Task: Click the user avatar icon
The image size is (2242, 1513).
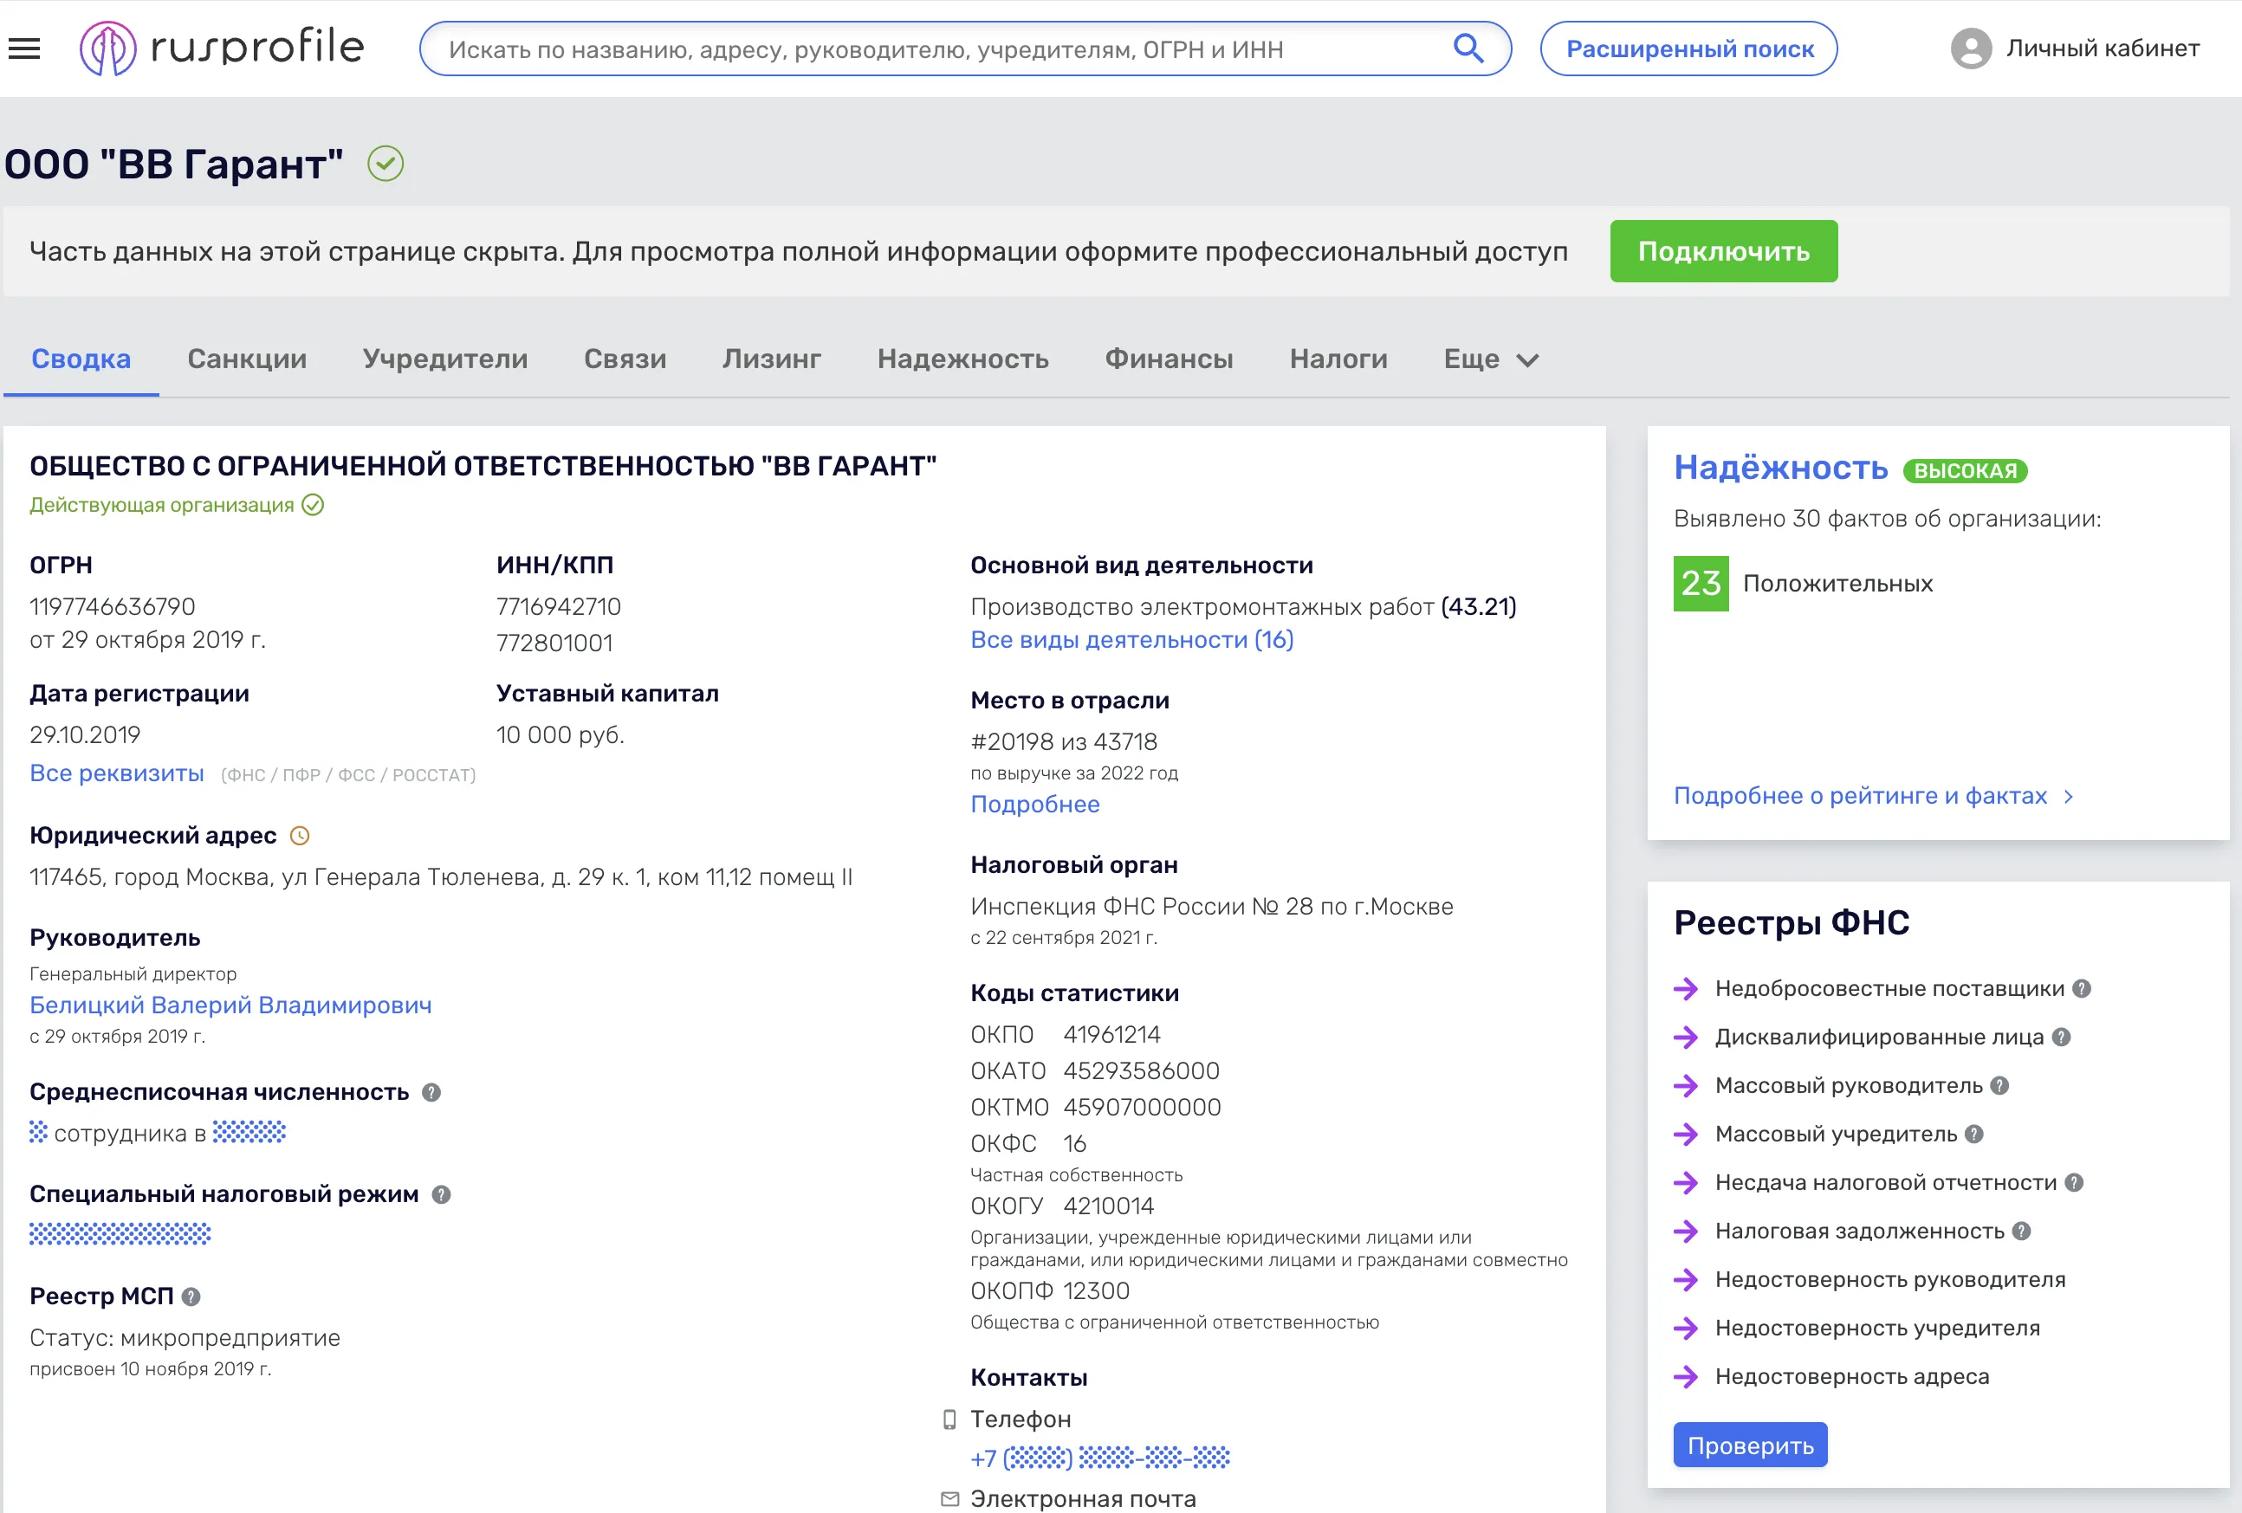Action: coord(1970,48)
